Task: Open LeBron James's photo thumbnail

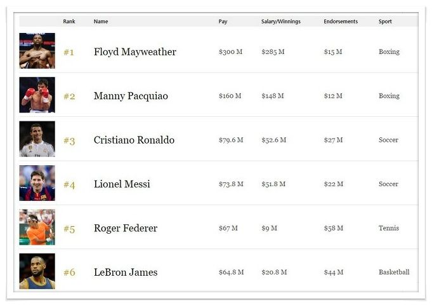Action: point(37,271)
